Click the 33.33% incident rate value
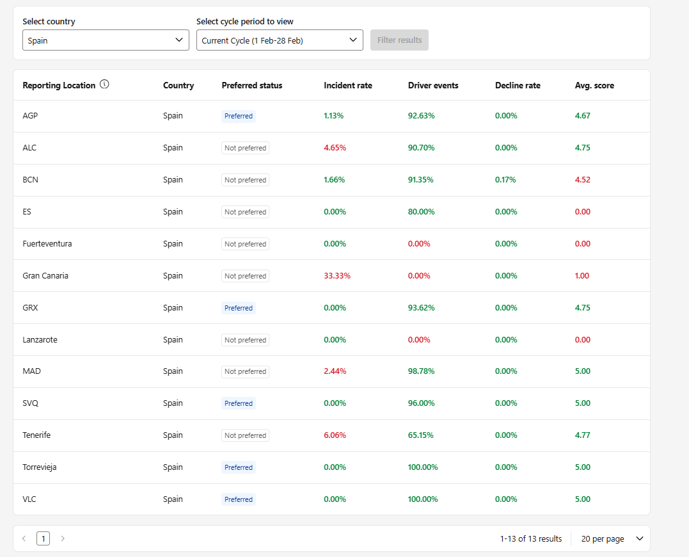 pos(337,276)
